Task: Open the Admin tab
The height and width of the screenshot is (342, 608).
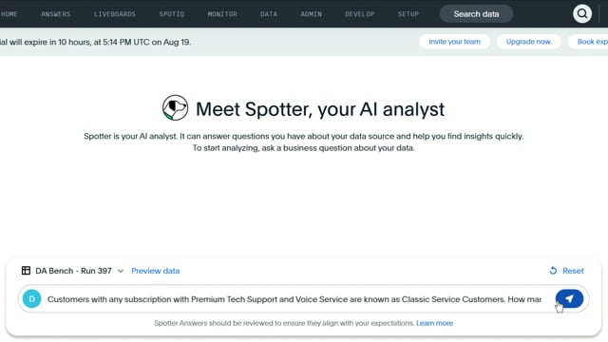Action: pos(311,14)
